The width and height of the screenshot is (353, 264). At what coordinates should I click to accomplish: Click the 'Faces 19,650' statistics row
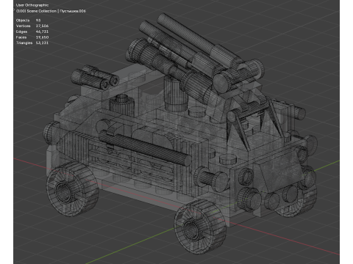click(32, 37)
